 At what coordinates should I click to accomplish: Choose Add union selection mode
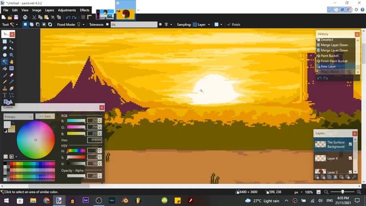31,25
